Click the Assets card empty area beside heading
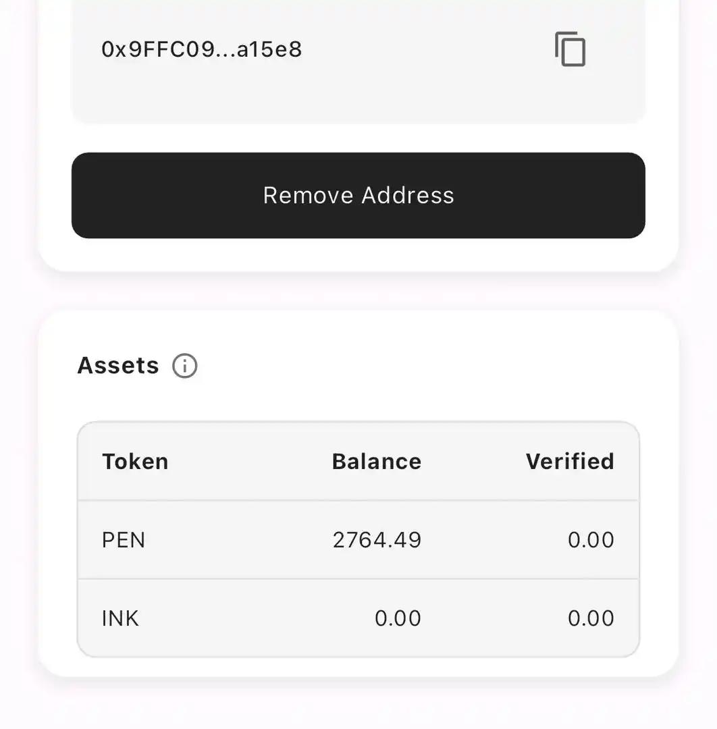This screenshot has width=717, height=729. (x=419, y=366)
